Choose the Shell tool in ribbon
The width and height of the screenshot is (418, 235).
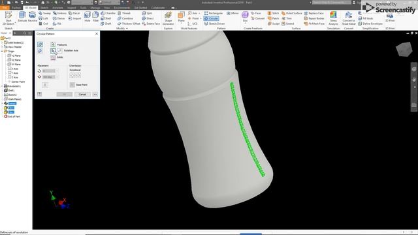[x=106, y=18]
